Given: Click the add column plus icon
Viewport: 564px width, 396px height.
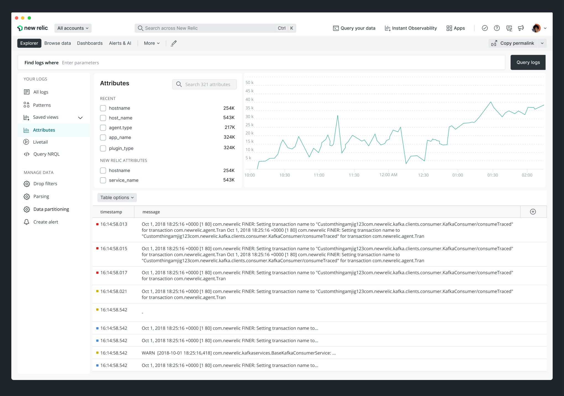Looking at the screenshot, I should pos(533,212).
